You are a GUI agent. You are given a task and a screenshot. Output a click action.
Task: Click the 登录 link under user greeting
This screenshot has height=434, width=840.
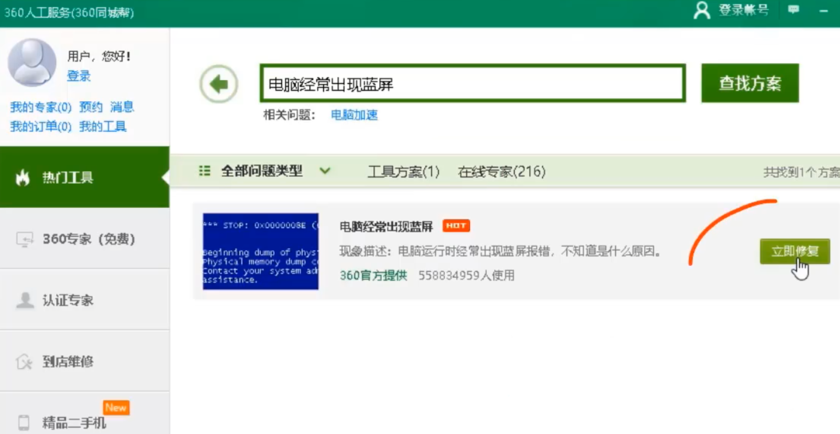tap(79, 76)
